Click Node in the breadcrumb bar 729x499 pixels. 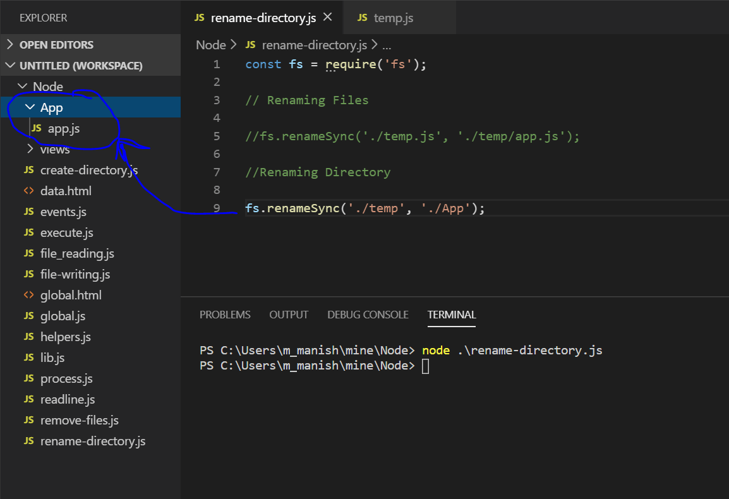[211, 44]
